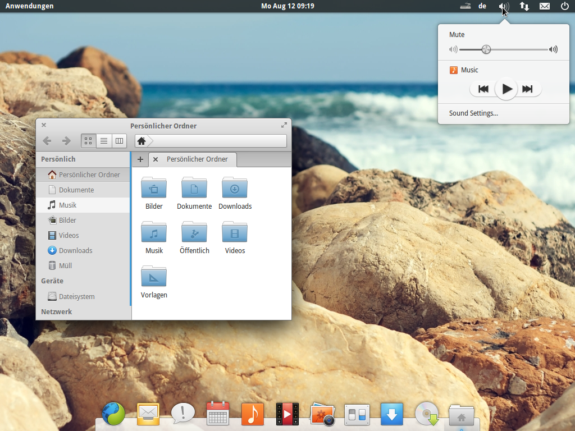The width and height of the screenshot is (575, 431).
Task: Open the calendar app in the dock
Action: 217,414
